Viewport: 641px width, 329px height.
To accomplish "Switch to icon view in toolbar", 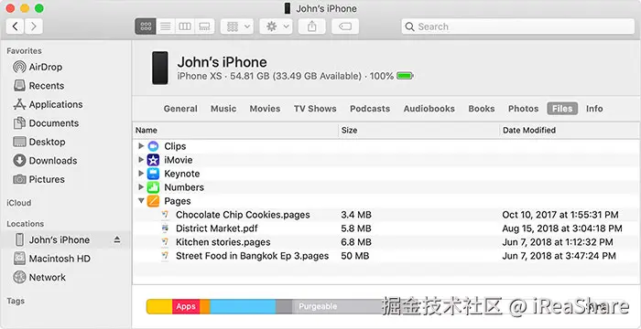I will click(146, 27).
